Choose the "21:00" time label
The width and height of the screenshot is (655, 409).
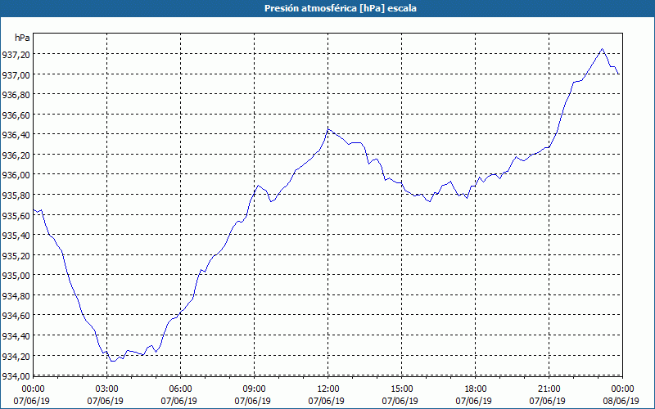(549, 389)
